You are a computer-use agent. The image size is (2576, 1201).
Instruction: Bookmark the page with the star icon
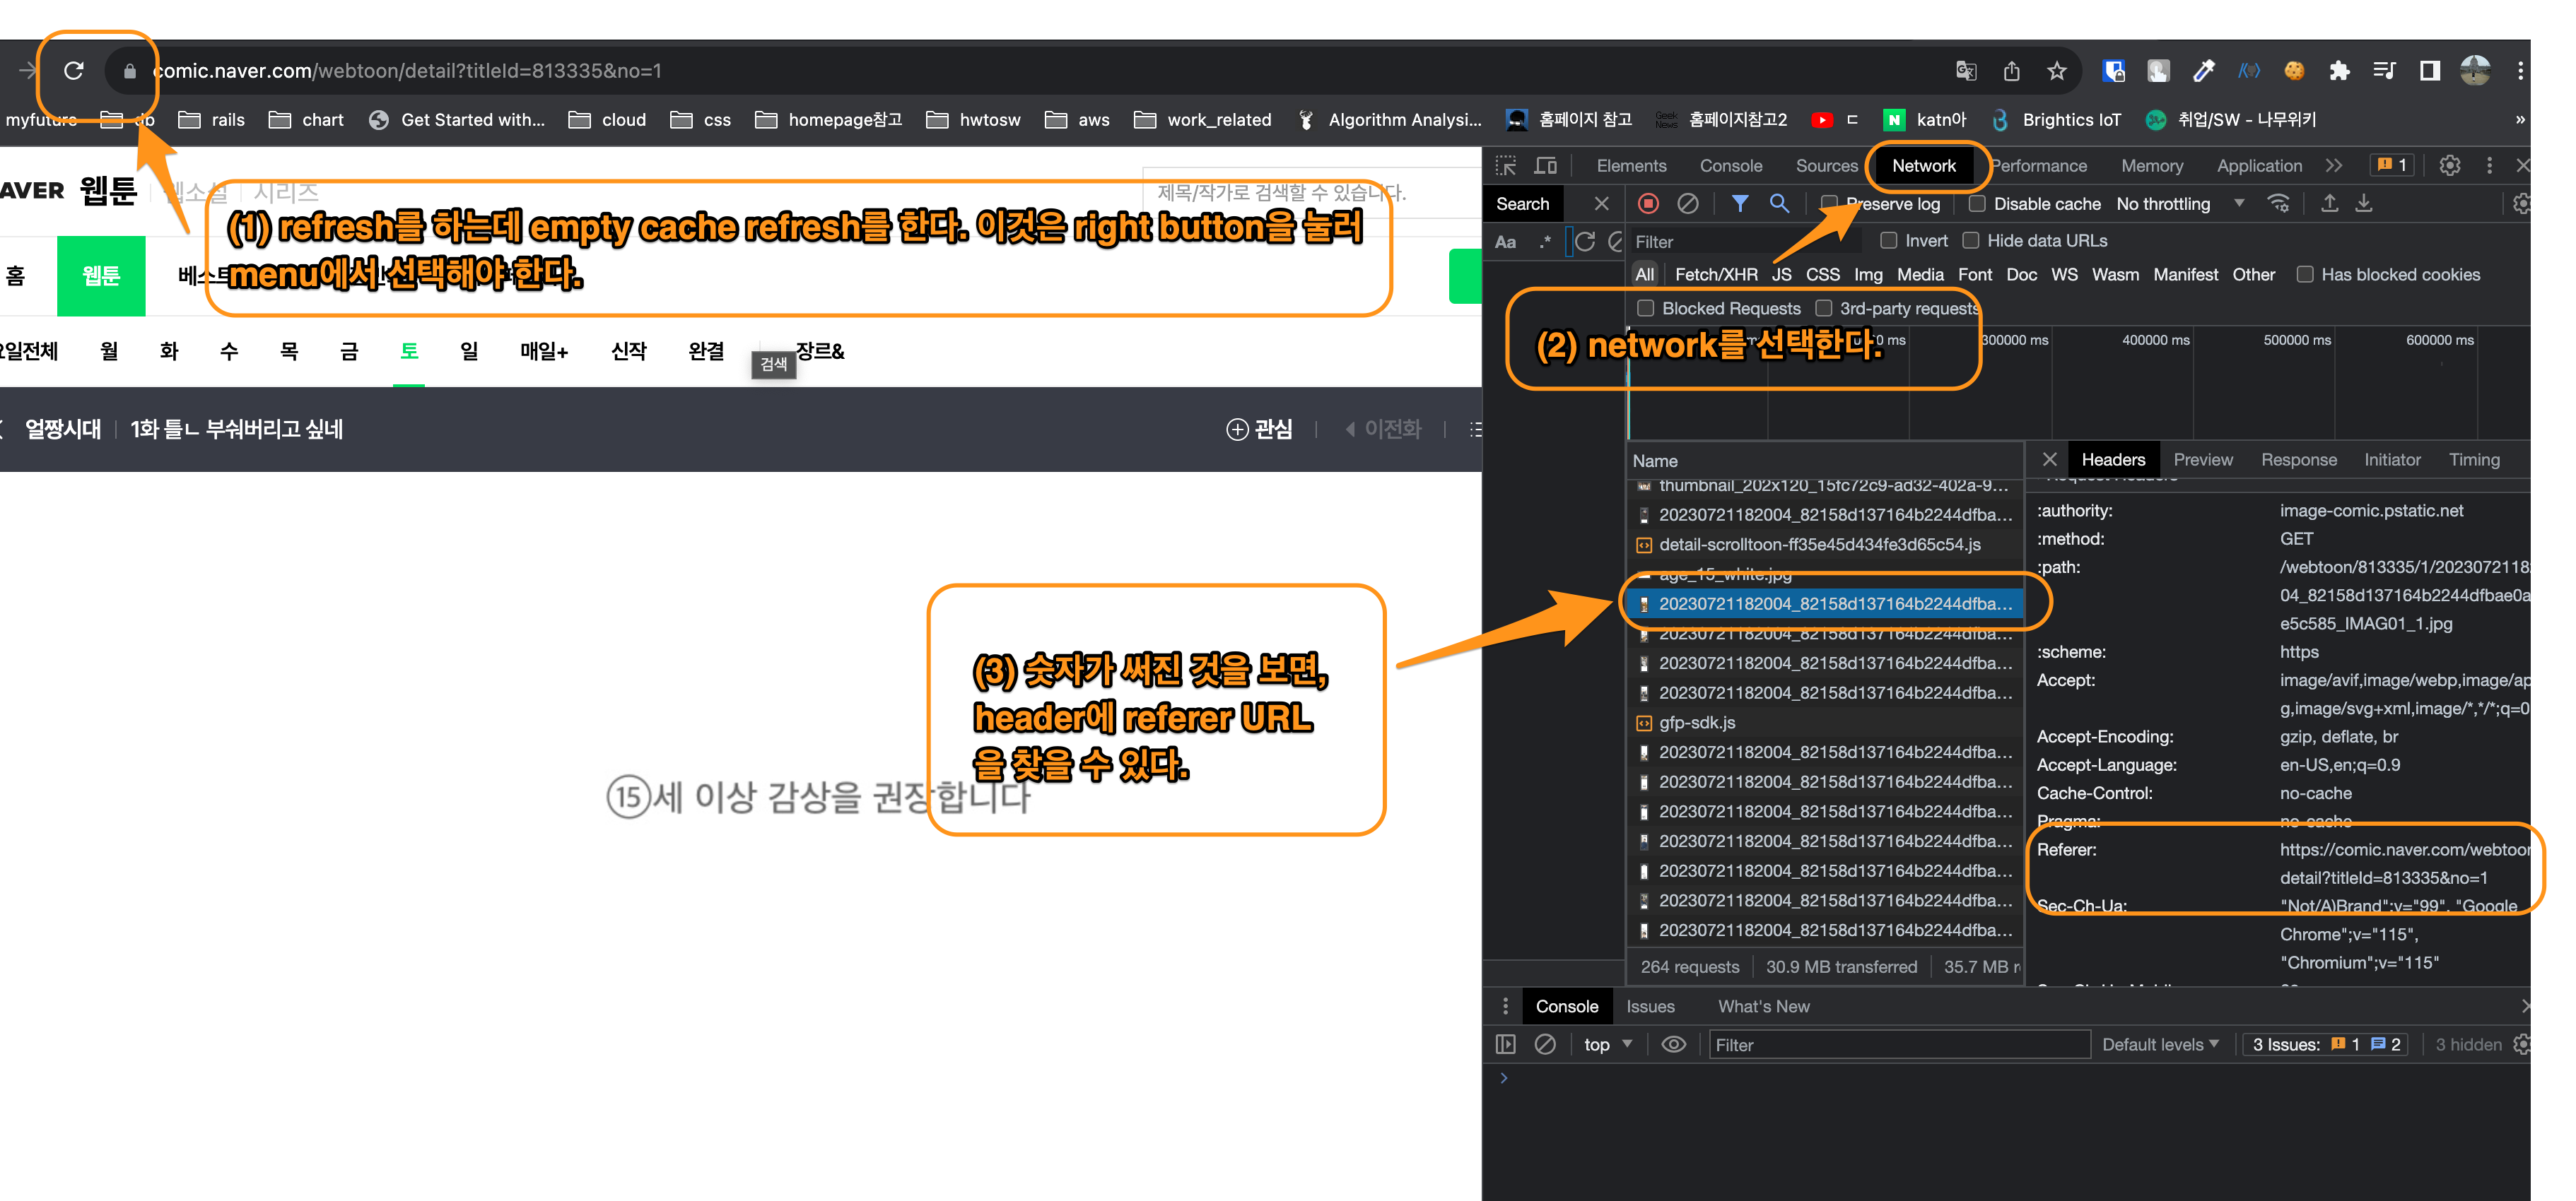2056,71
